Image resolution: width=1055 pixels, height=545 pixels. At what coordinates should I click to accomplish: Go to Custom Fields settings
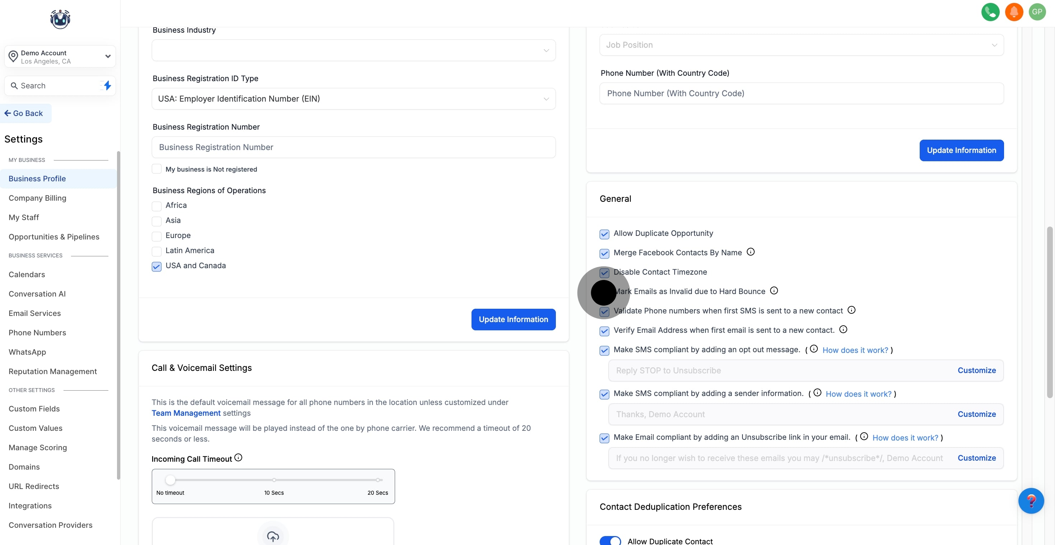34,409
